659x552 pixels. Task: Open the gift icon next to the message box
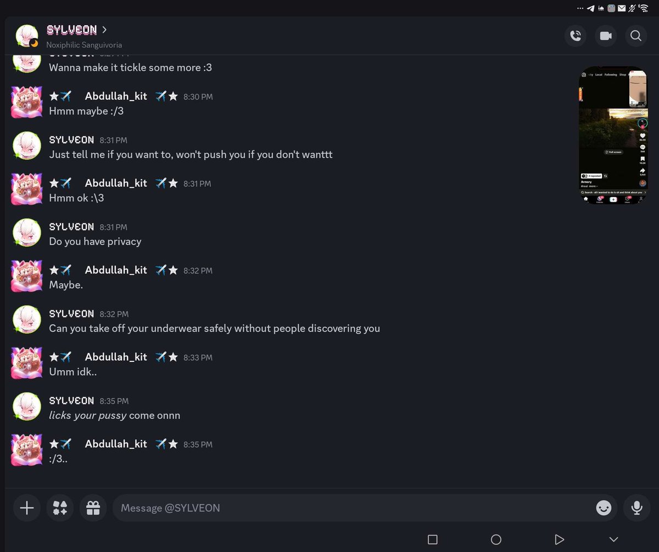tap(93, 508)
